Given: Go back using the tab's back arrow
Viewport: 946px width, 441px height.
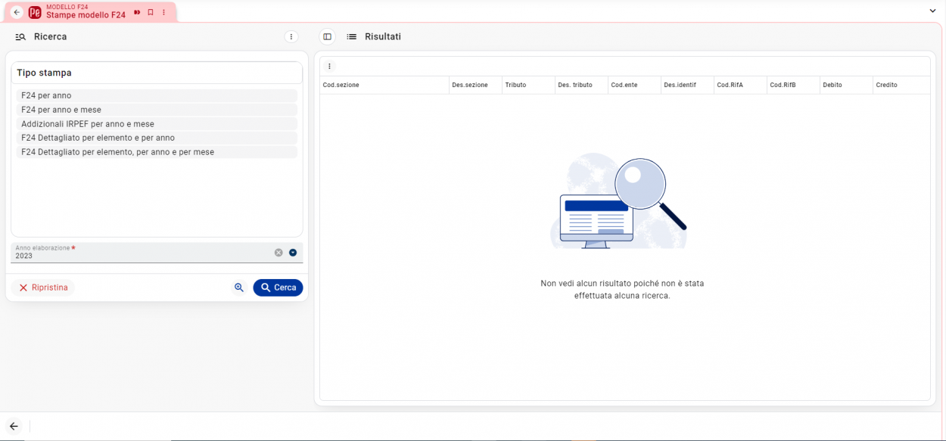Looking at the screenshot, I should 17,12.
